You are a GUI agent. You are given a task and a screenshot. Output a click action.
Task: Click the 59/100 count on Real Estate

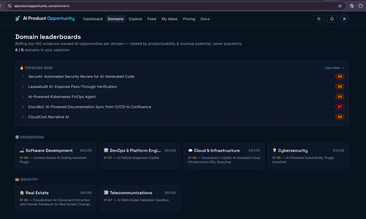pyautogui.click(x=86, y=192)
